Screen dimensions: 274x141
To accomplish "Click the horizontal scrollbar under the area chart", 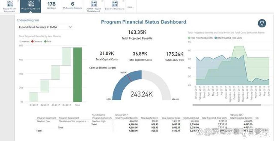I will (227, 105).
